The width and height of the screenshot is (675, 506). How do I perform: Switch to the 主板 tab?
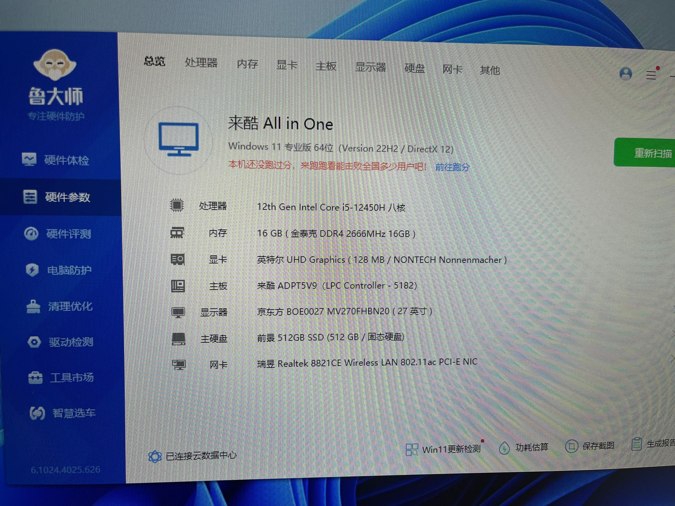pyautogui.click(x=326, y=66)
